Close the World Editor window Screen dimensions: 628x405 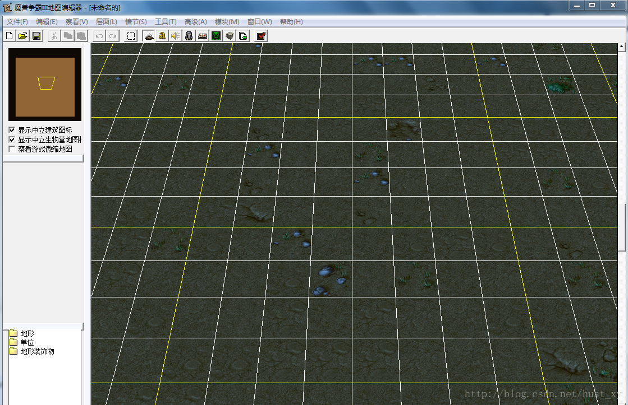pyautogui.click(x=613, y=6)
